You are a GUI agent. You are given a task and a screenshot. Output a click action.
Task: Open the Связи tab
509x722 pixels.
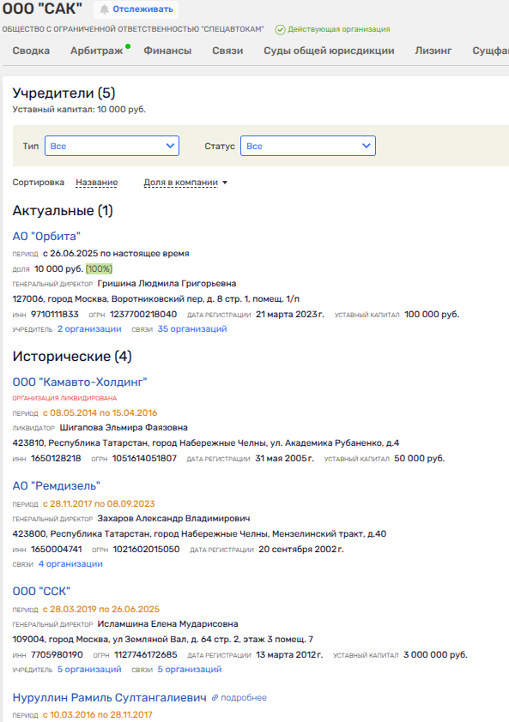coord(227,51)
